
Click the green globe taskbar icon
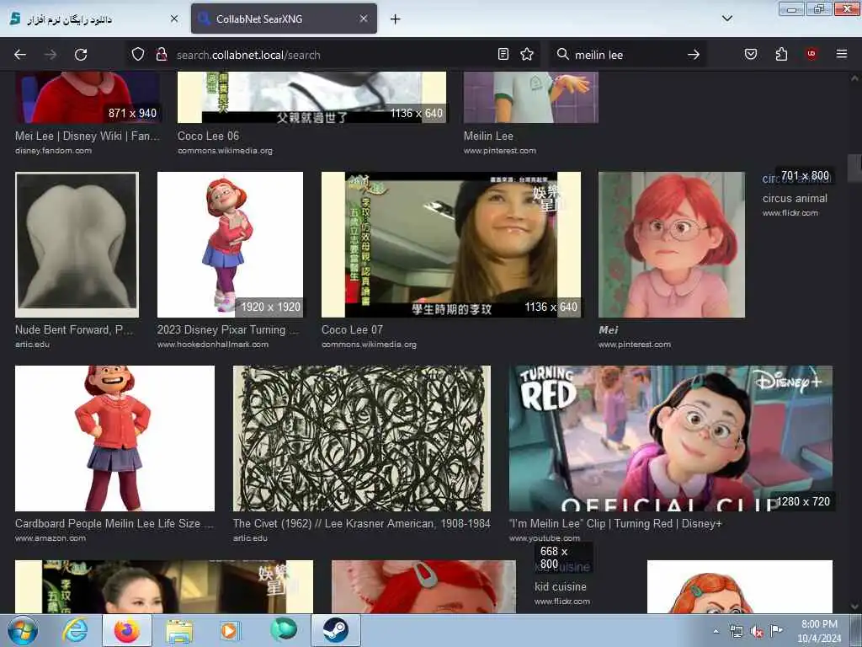point(283,630)
